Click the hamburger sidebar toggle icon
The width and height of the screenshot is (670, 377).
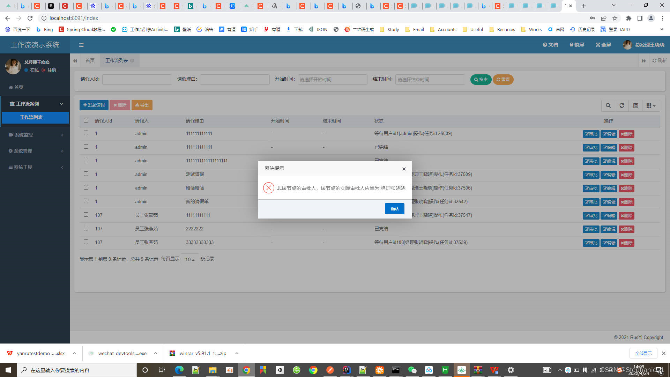click(x=81, y=45)
